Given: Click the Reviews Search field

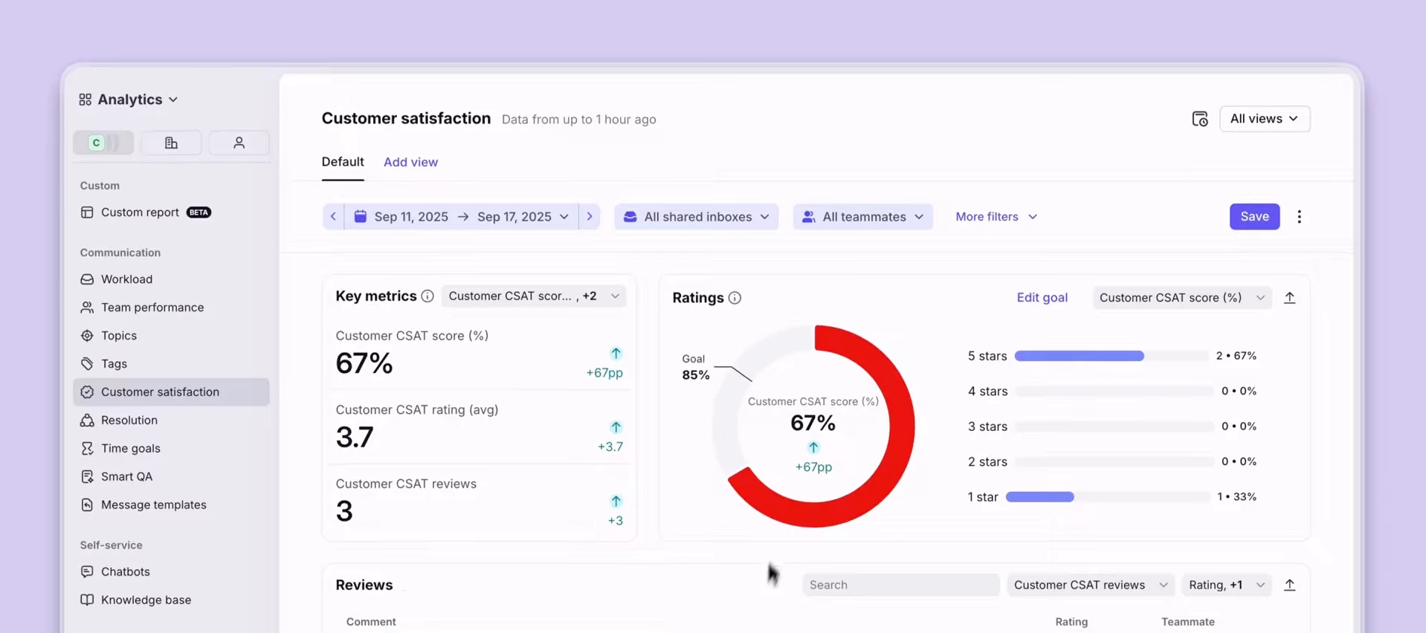Looking at the screenshot, I should coord(900,585).
